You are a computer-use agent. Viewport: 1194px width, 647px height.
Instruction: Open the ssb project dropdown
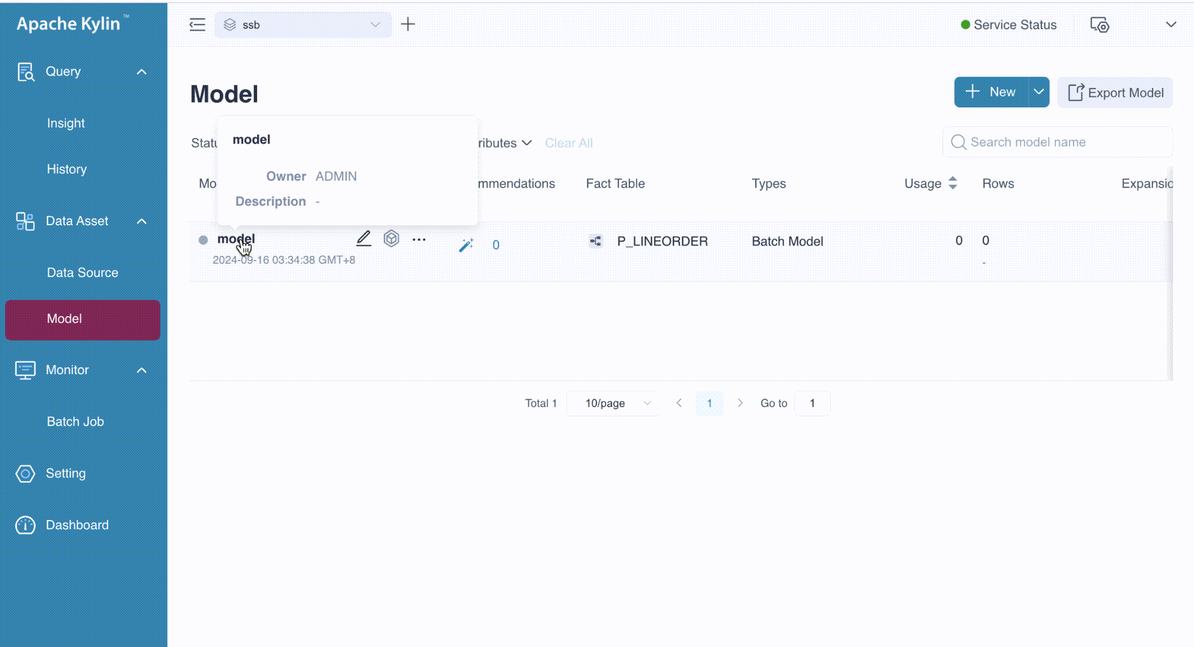[x=303, y=24]
